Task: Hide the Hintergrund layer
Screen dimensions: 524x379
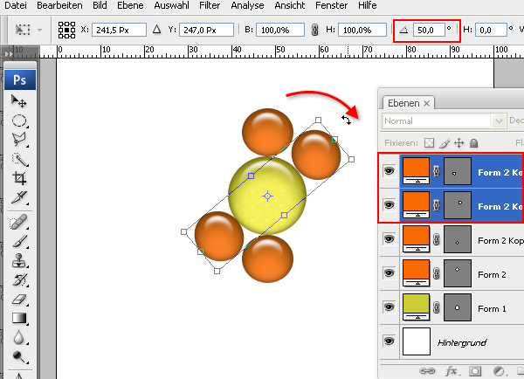Action: tap(389, 342)
